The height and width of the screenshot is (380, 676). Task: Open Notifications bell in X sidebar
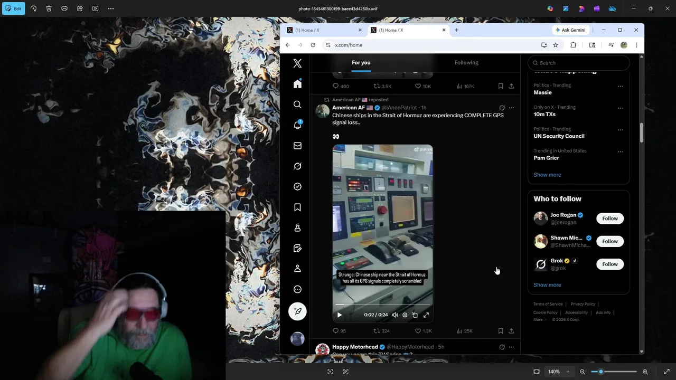(x=297, y=125)
